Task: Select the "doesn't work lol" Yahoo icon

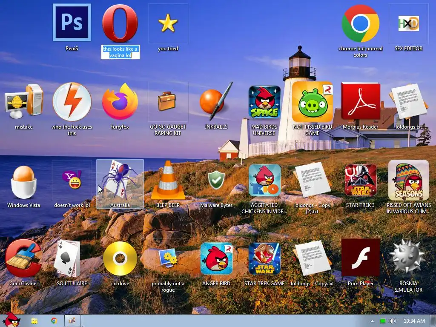Action: click(72, 180)
